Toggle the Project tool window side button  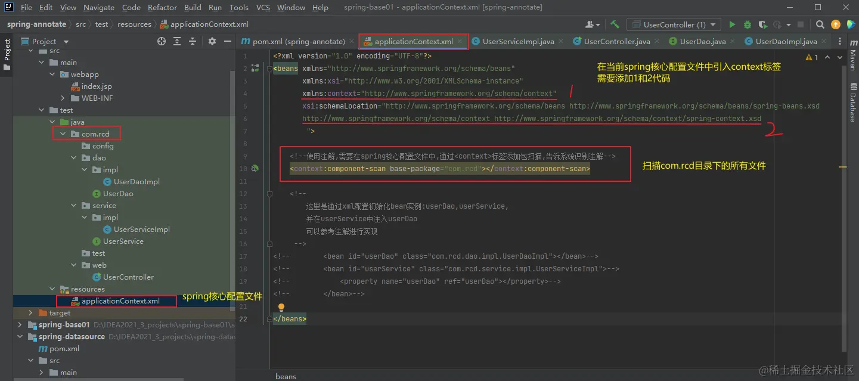pos(7,54)
